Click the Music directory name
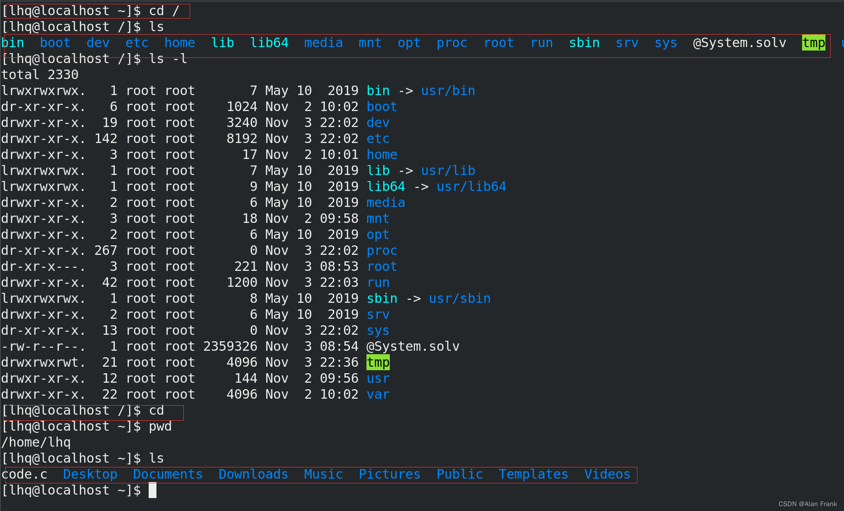This screenshot has width=844, height=511. (x=323, y=474)
